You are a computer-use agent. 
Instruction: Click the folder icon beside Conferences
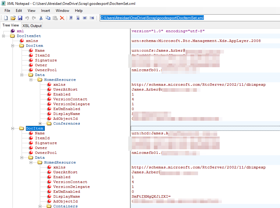pyautogui.click(x=49, y=123)
